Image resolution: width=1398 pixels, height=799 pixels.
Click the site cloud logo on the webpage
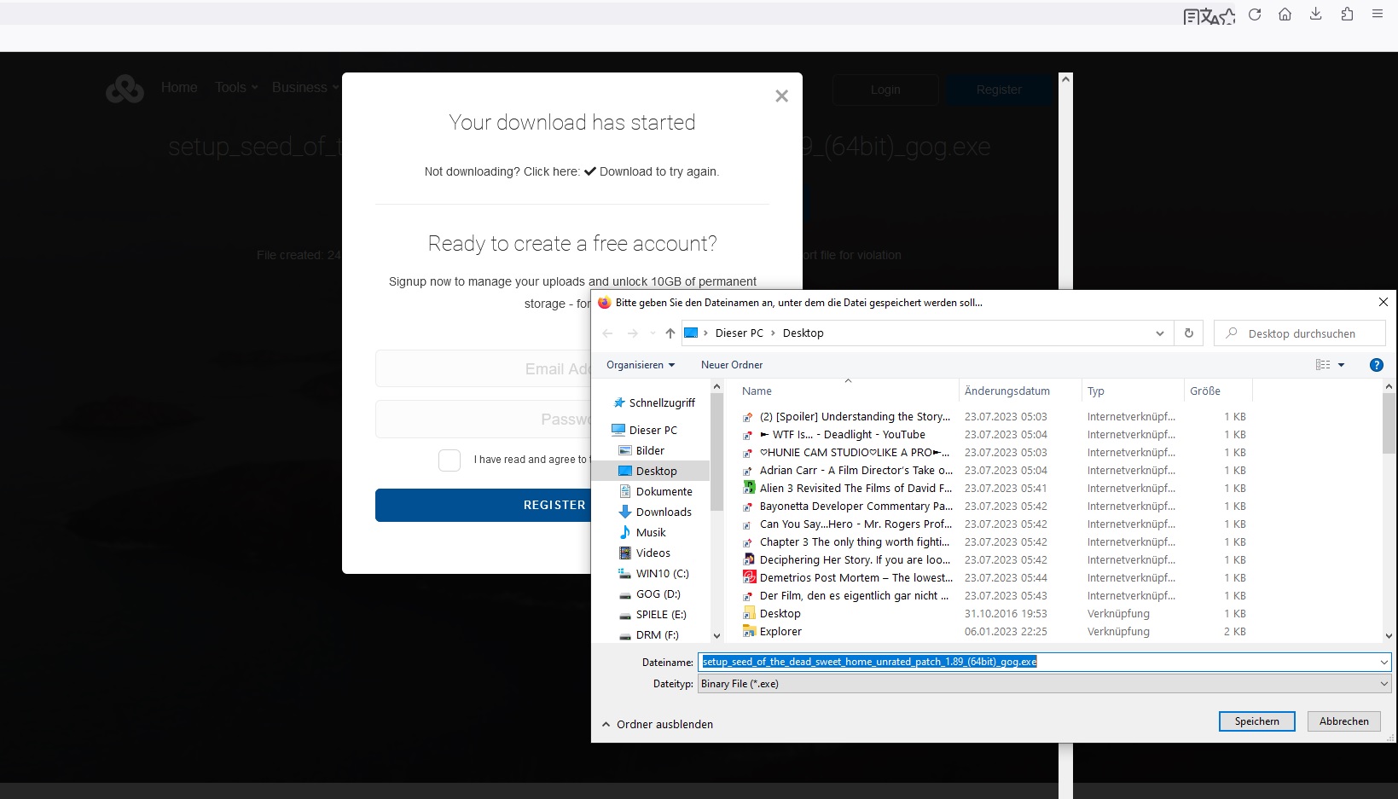125,89
